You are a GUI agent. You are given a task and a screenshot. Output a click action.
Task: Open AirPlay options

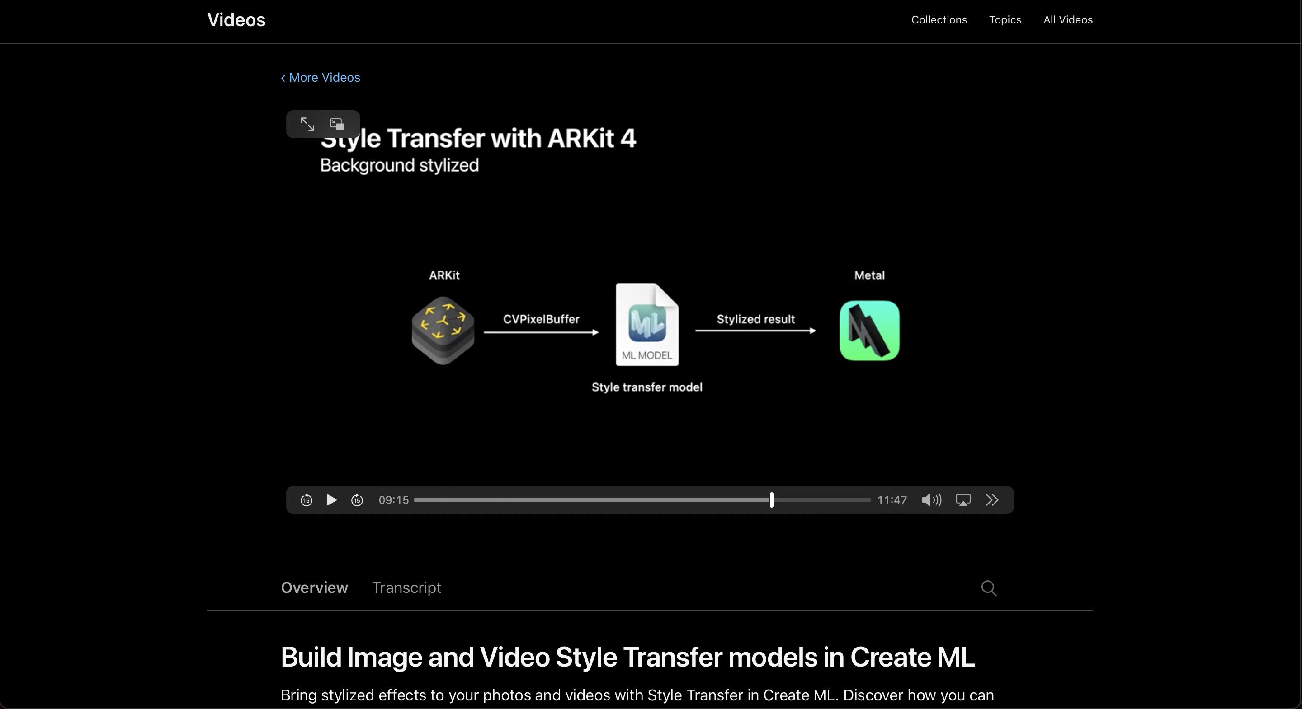pyautogui.click(x=963, y=500)
